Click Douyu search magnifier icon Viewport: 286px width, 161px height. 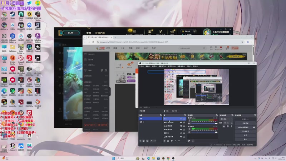click(204, 48)
